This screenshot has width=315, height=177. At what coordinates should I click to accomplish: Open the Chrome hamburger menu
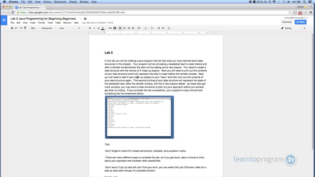pos(311,12)
